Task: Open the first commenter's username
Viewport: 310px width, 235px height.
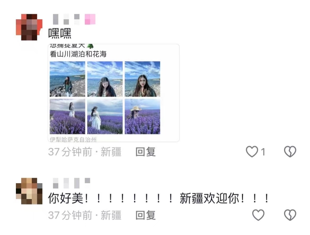Action: point(74,19)
